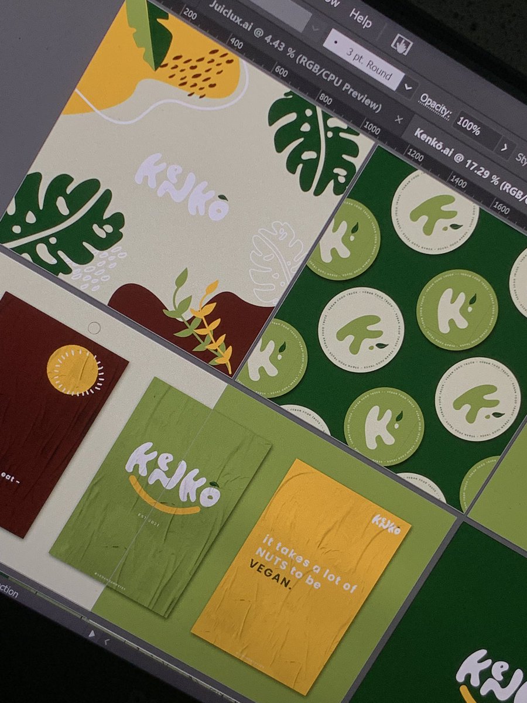527x703 pixels.
Task: Expand the Opacity slider arrow
Action: 504,146
